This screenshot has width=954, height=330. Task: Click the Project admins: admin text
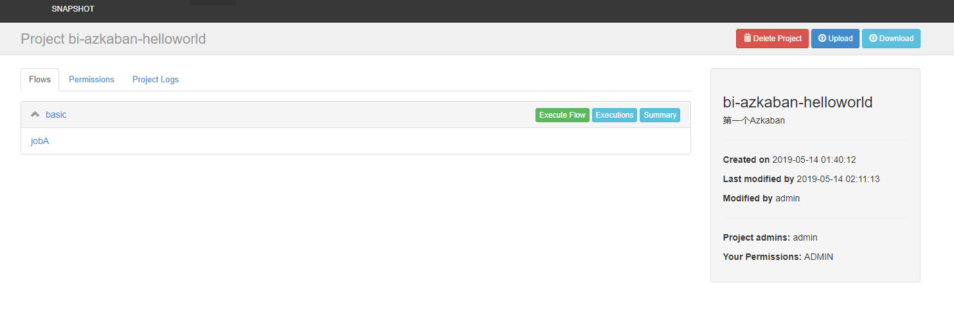click(x=770, y=237)
